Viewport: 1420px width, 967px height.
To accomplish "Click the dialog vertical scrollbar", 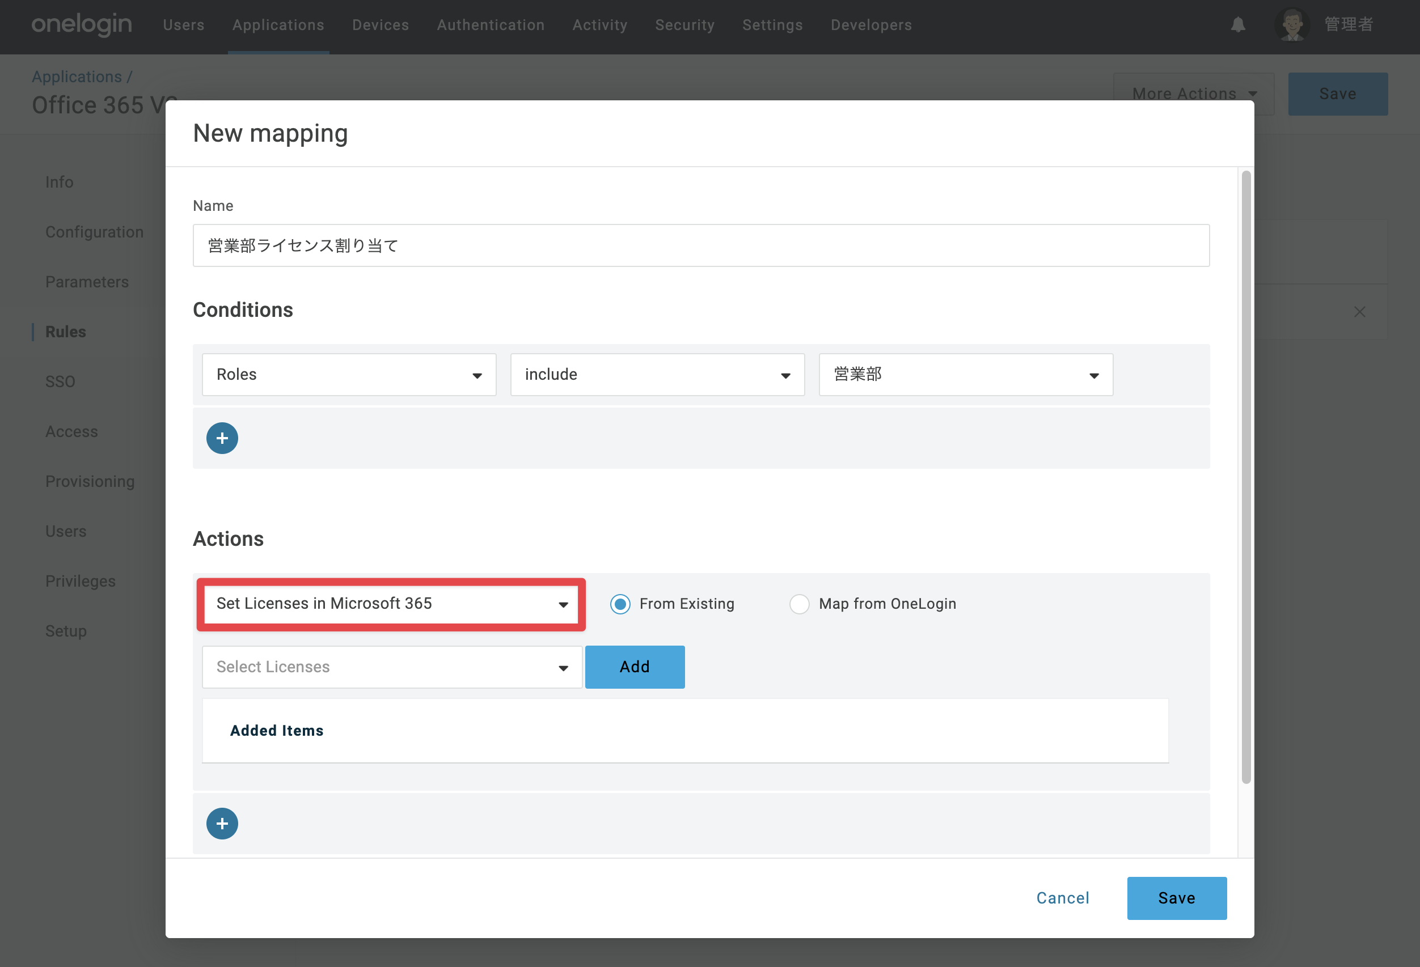I will [1246, 477].
